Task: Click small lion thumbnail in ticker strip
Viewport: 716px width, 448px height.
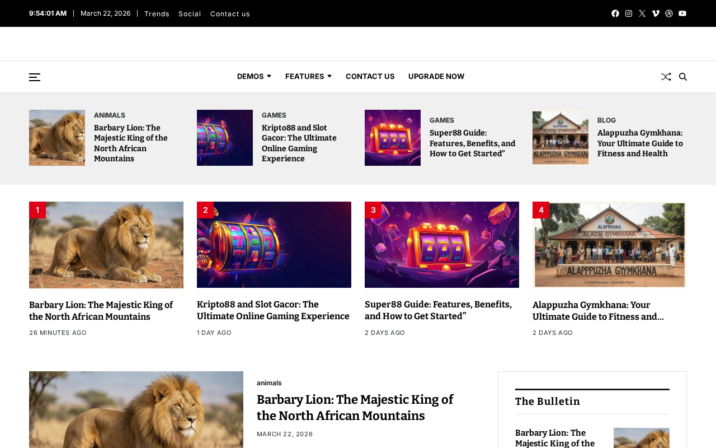Action: coord(57,138)
